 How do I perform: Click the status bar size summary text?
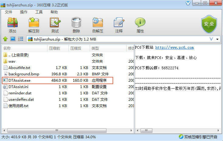[x=48, y=137]
